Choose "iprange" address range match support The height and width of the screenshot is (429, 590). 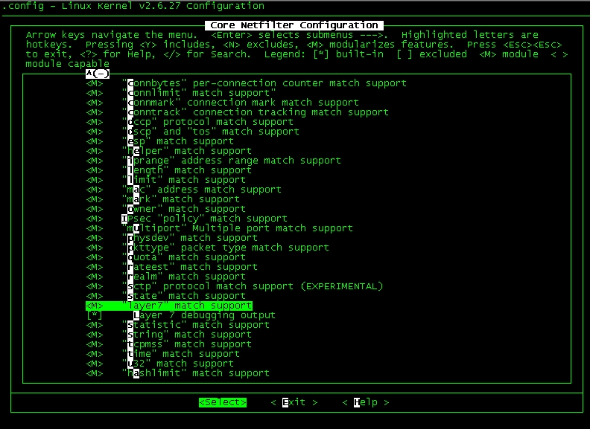[x=231, y=161]
